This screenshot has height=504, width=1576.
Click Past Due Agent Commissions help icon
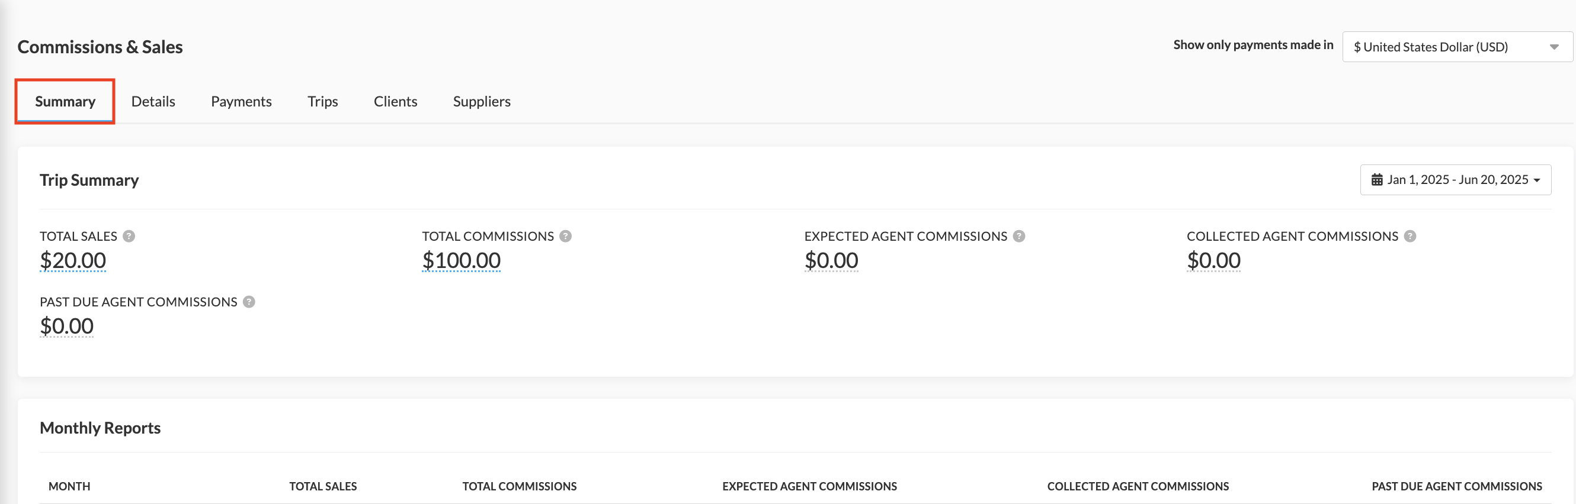tap(249, 302)
